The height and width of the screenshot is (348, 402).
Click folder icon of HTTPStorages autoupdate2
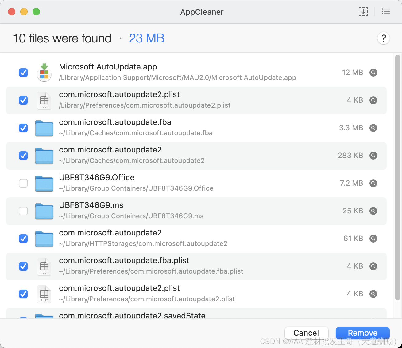[x=44, y=239]
